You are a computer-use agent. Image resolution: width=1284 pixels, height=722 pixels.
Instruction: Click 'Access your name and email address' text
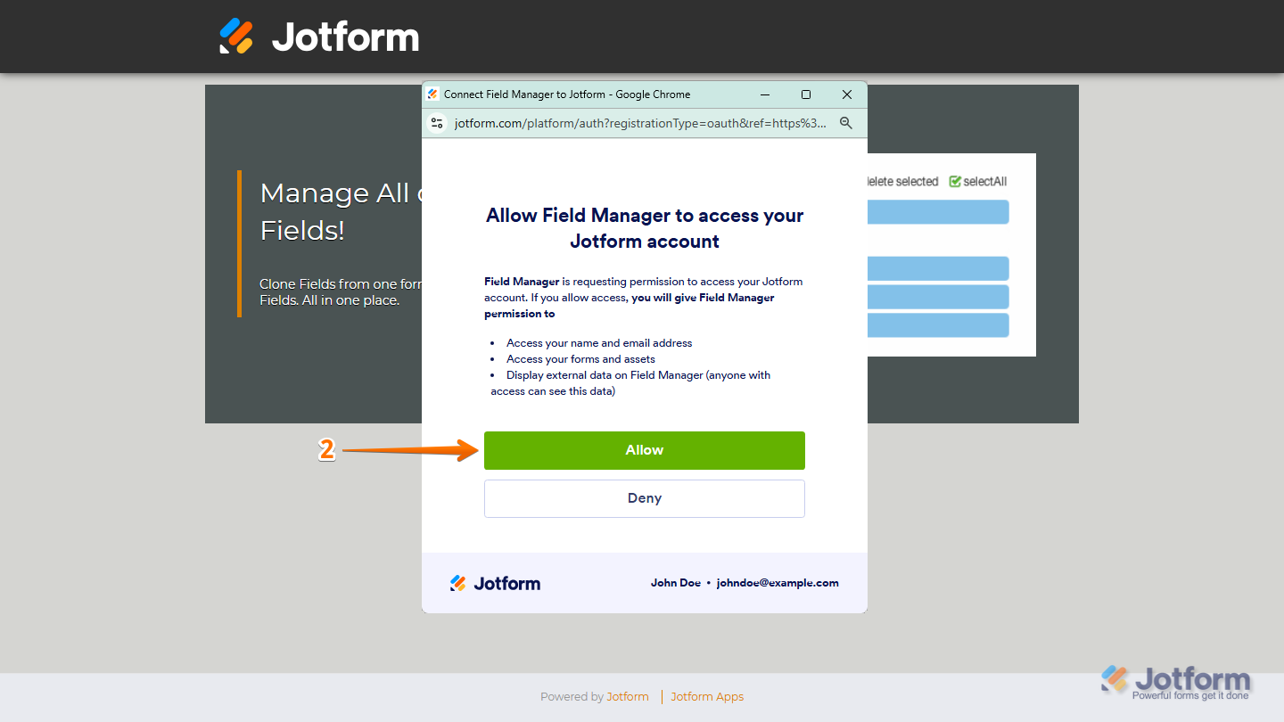coord(599,343)
